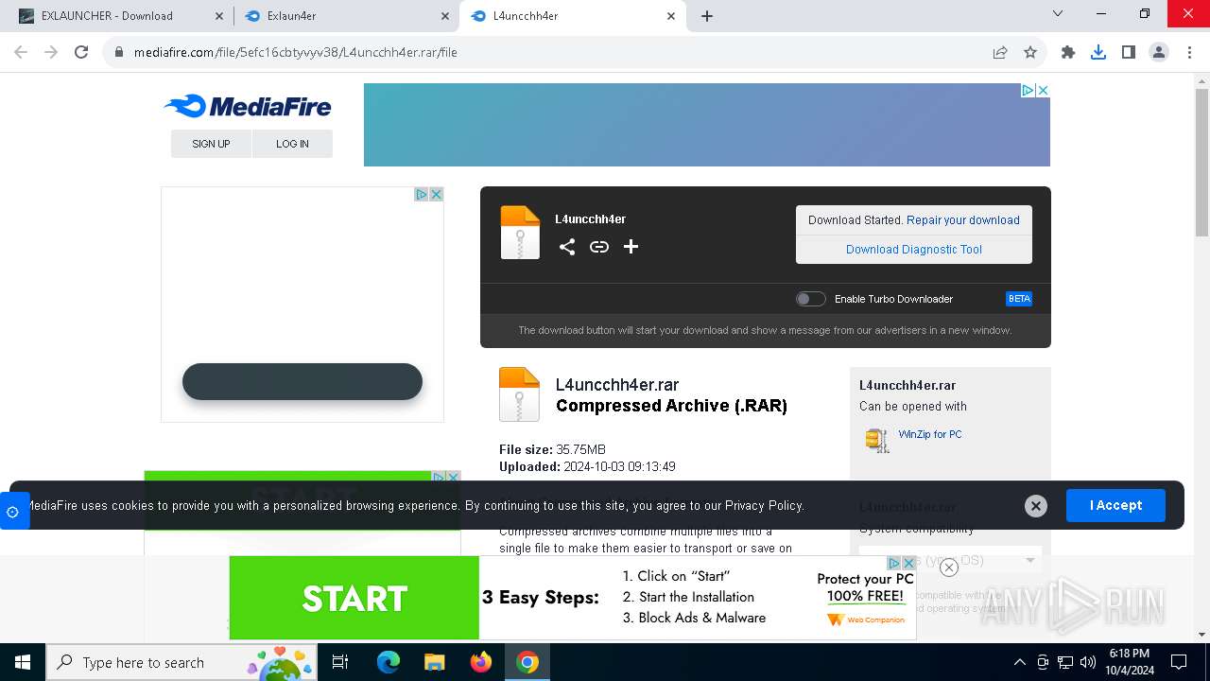Open WinZip for PC link
1210x681 pixels.
930,434
